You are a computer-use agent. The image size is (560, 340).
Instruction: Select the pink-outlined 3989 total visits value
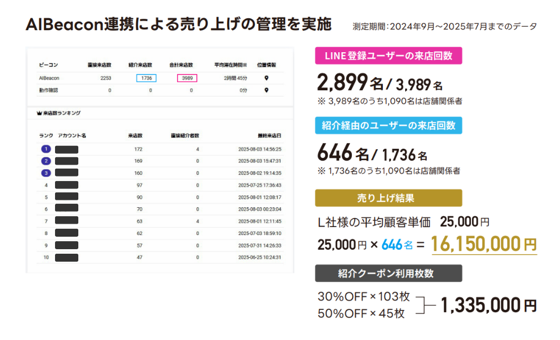click(x=187, y=78)
